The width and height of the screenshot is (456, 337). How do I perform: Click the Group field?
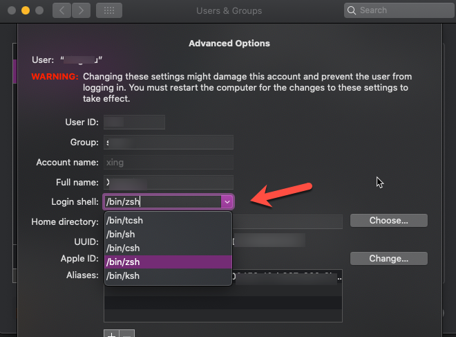coord(169,142)
